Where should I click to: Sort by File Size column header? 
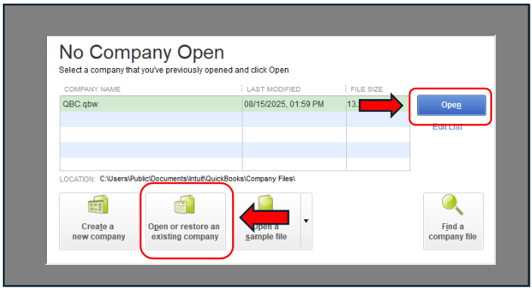[x=367, y=89]
